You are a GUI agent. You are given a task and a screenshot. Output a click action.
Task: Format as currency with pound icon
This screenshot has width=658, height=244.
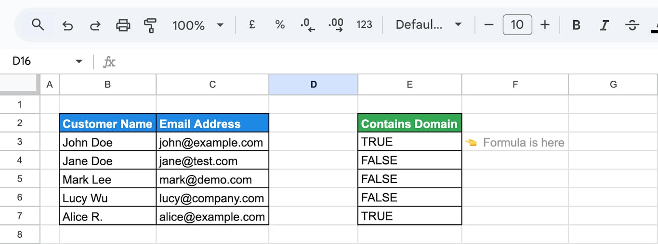tap(252, 25)
